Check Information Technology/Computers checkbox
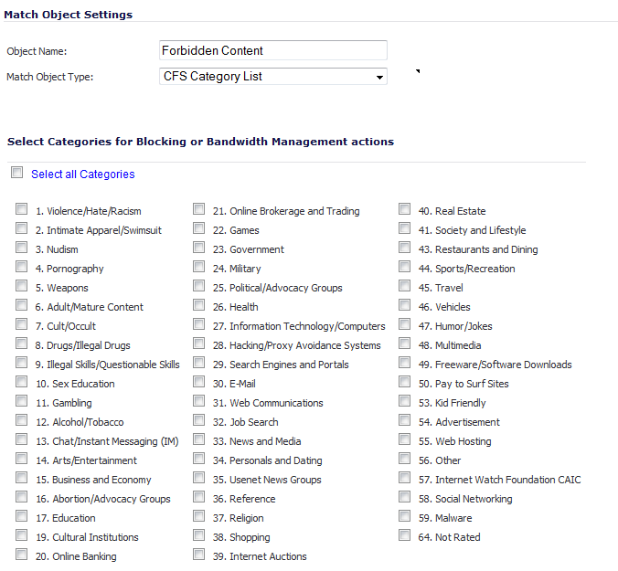The image size is (618, 571). click(199, 324)
